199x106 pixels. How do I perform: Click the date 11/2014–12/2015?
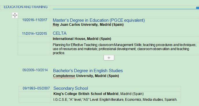[x=35, y=34]
